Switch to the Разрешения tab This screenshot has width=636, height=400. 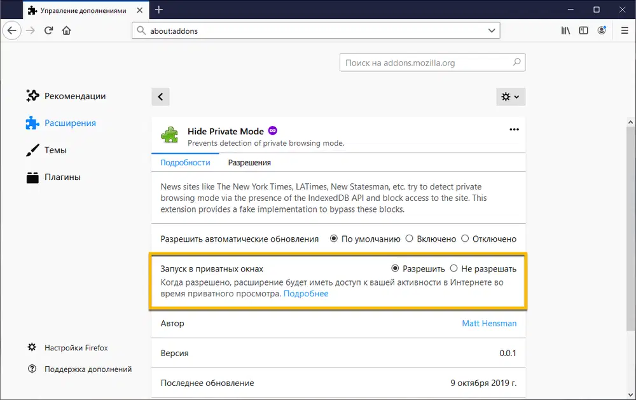coord(249,162)
